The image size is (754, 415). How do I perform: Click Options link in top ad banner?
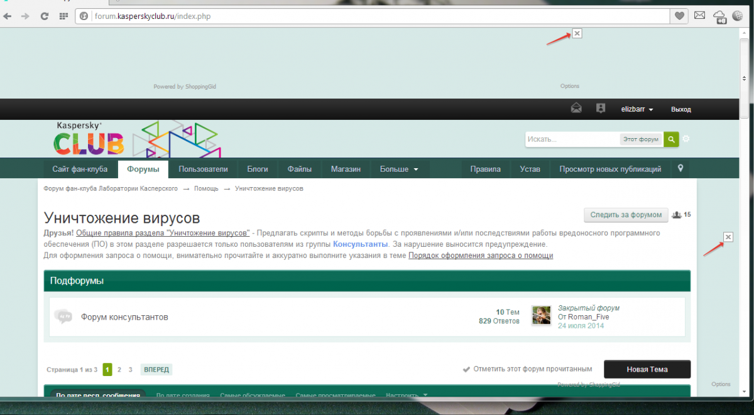tap(570, 86)
